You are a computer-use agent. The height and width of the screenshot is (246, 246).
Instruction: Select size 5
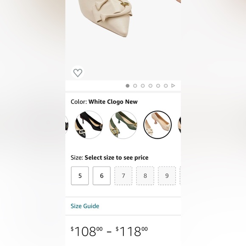80,176
